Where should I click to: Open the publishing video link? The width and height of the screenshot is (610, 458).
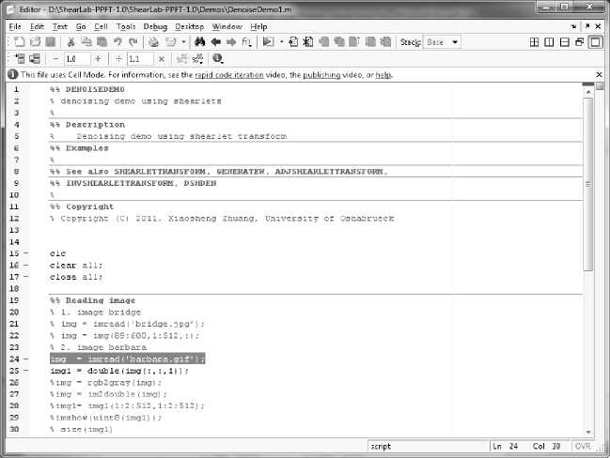[321, 74]
